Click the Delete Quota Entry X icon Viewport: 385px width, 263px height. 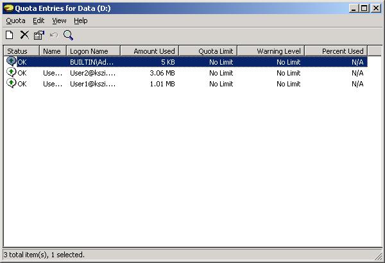click(24, 35)
